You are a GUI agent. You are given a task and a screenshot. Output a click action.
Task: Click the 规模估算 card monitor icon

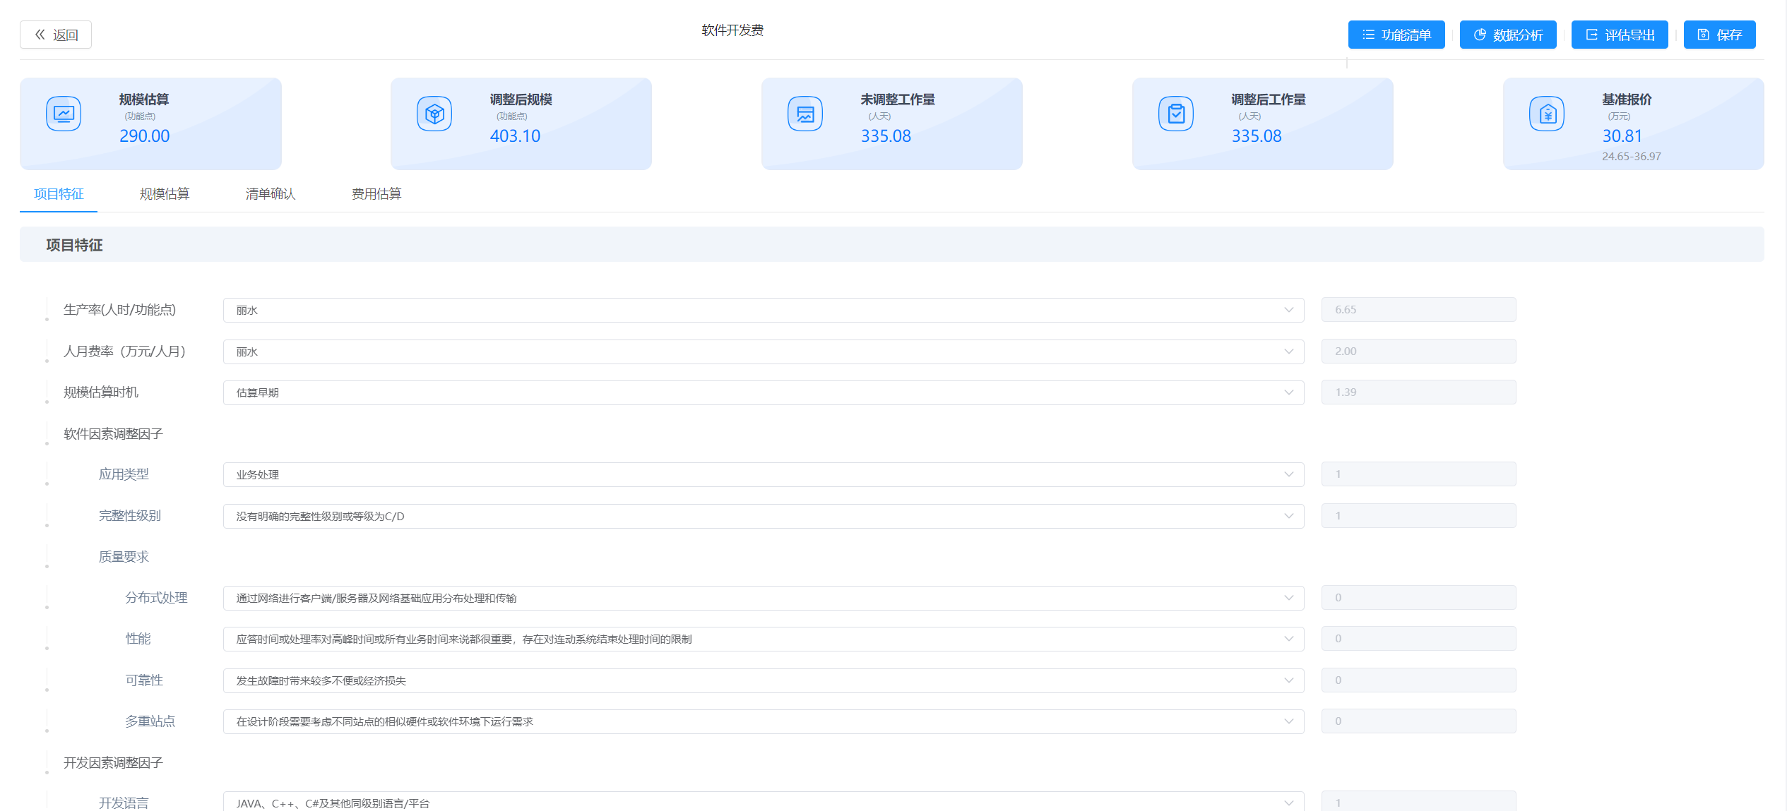[64, 114]
